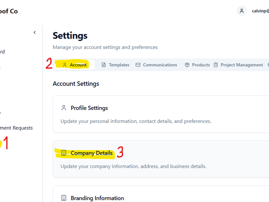This screenshot has width=269, height=202.
Task: Select the Account settings tab
Action: tap(78, 65)
